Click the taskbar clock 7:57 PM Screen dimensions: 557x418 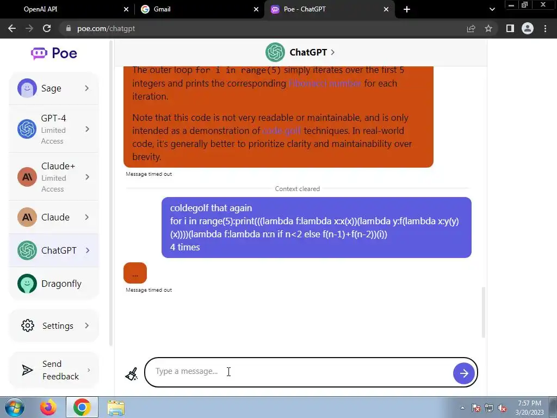click(x=529, y=408)
